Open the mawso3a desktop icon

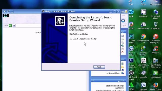pos(143,74)
